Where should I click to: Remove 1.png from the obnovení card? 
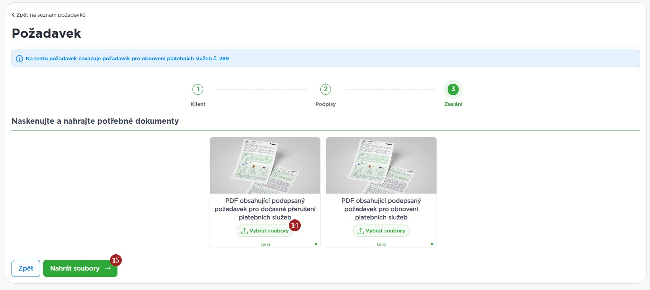click(x=432, y=244)
